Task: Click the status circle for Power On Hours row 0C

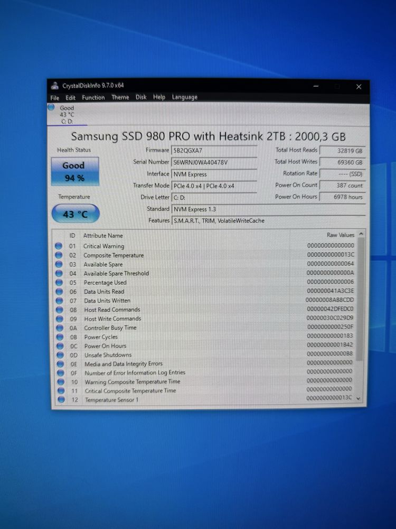Action: (60, 346)
